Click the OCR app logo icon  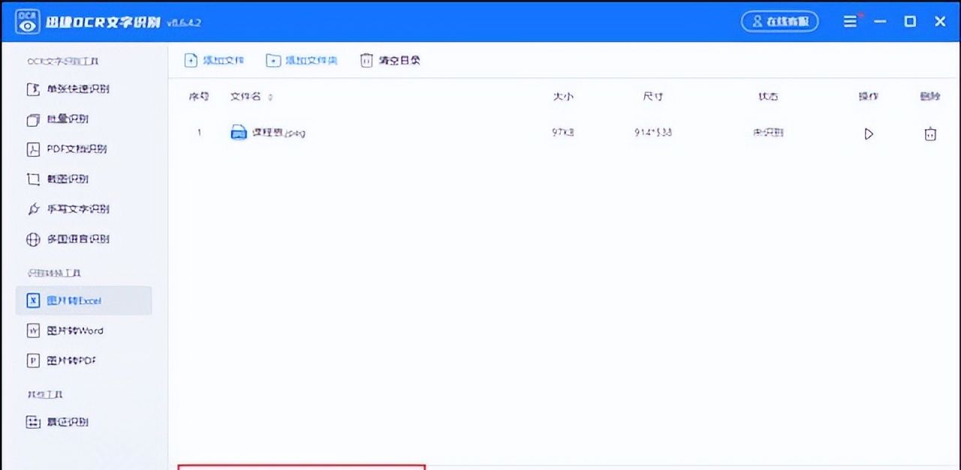[26, 21]
